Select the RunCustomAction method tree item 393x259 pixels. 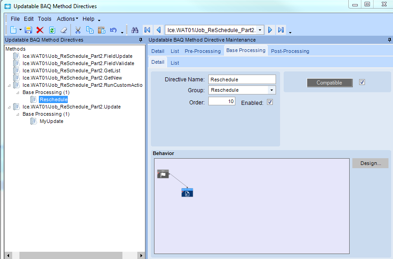(x=83, y=85)
